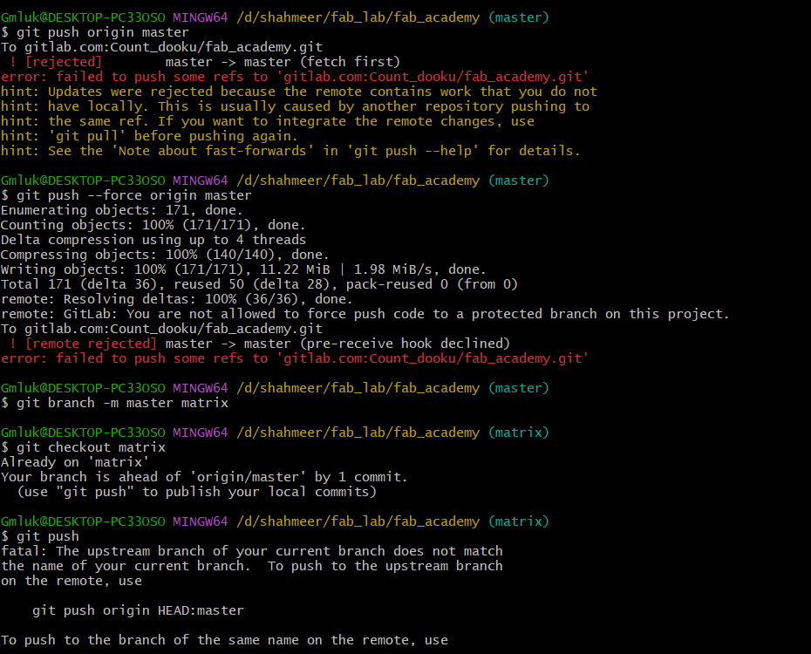Click the '! [rejected]' red status text
The height and width of the screenshot is (654, 811).
(x=55, y=62)
